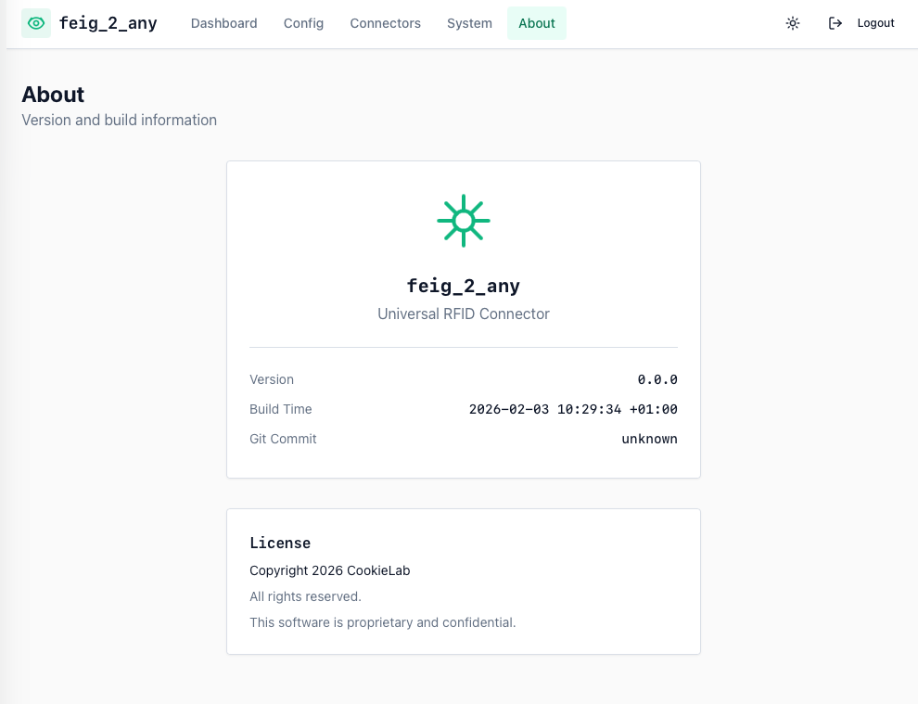
Task: Toggle the light/dark theme sun icon
Action: point(792,23)
